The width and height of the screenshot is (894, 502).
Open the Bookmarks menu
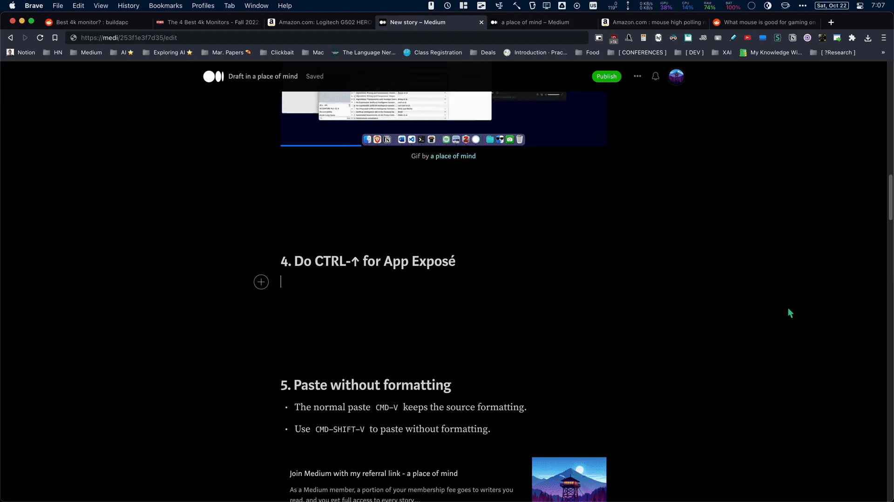pyautogui.click(x=164, y=6)
